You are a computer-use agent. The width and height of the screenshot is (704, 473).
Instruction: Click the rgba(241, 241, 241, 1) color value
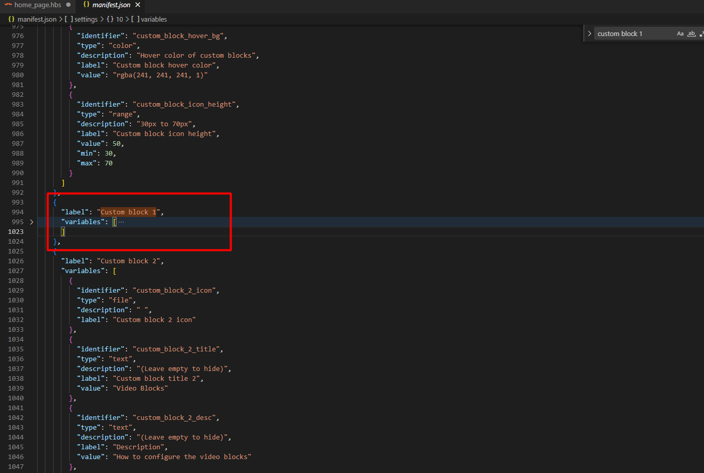coord(160,75)
